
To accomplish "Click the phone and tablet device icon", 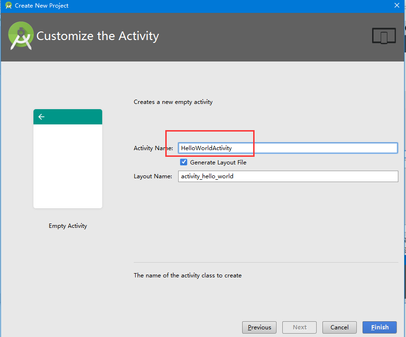I will [x=384, y=36].
